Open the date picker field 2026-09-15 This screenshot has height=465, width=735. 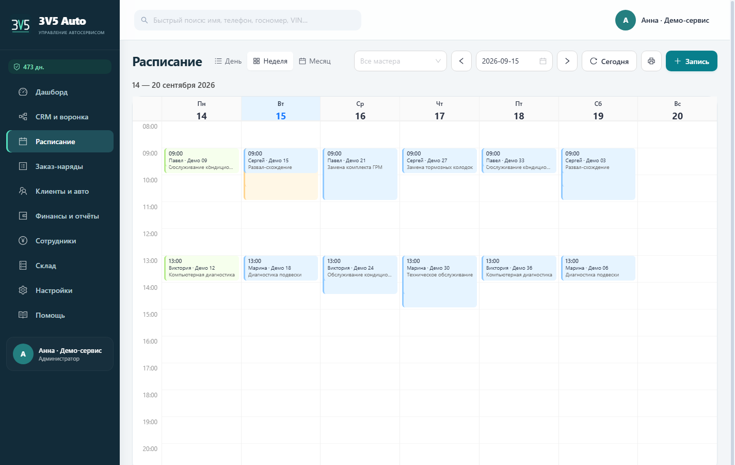(514, 61)
